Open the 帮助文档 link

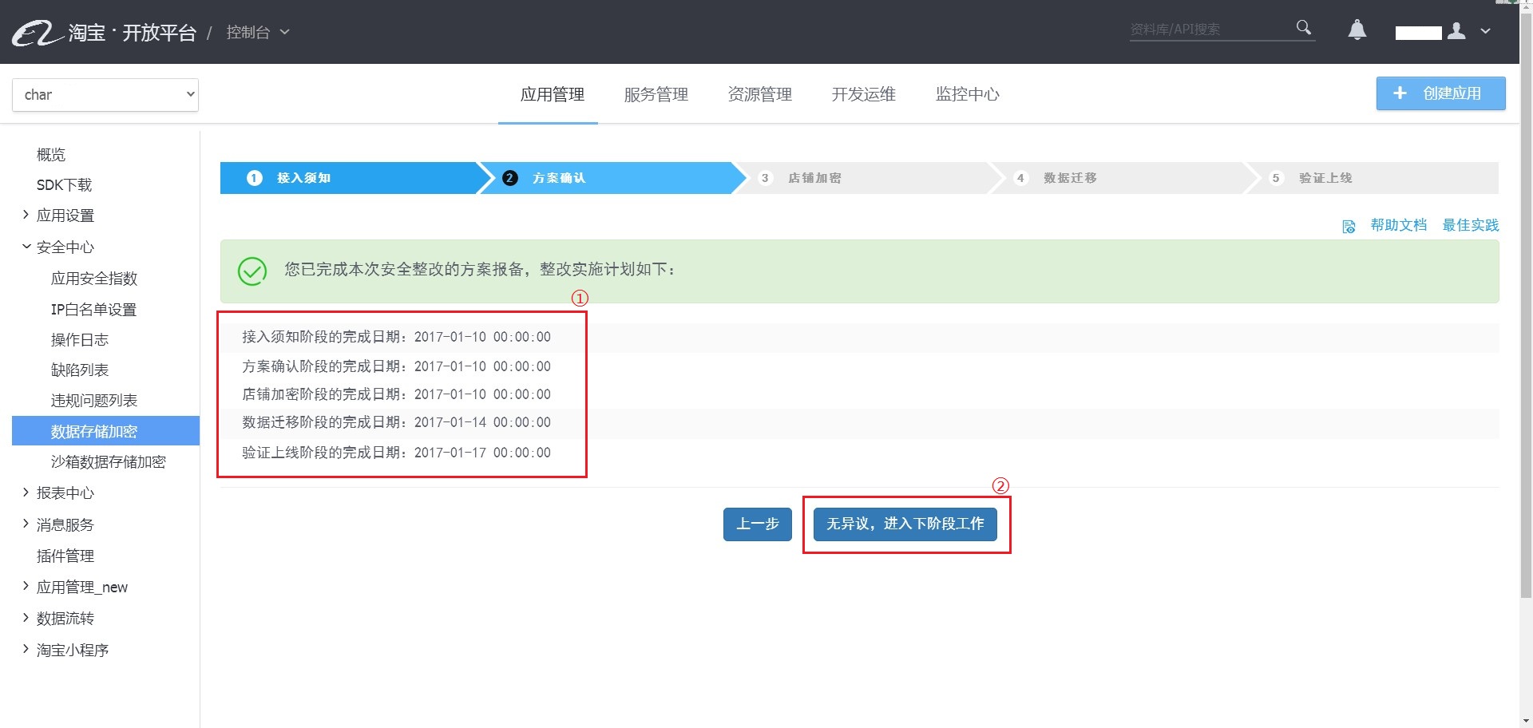tap(1398, 225)
